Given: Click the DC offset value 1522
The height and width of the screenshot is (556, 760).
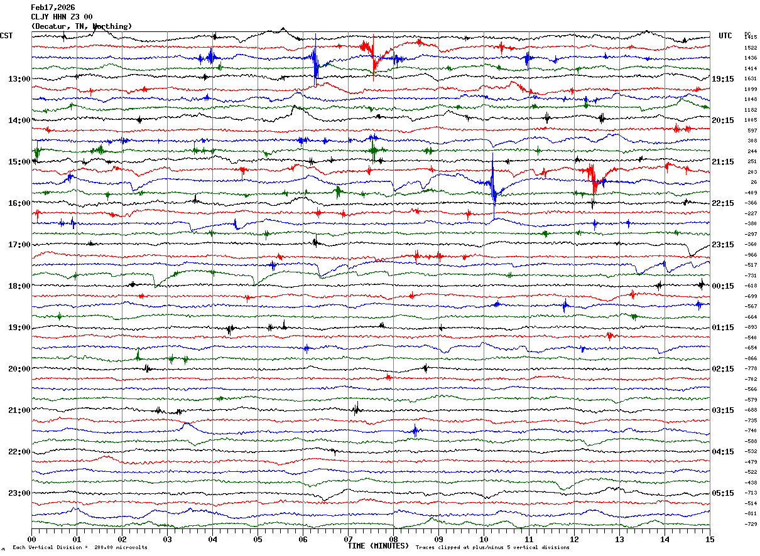Looking at the screenshot, I should tap(751, 48).
